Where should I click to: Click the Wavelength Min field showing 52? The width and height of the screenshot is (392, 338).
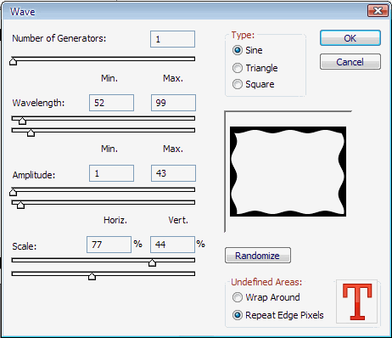[111, 103]
